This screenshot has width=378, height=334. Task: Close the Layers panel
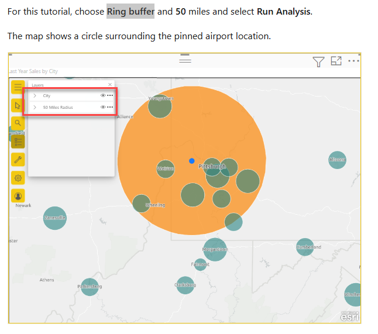(x=110, y=85)
